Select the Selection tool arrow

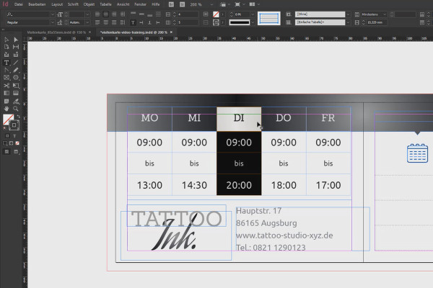click(x=6, y=40)
